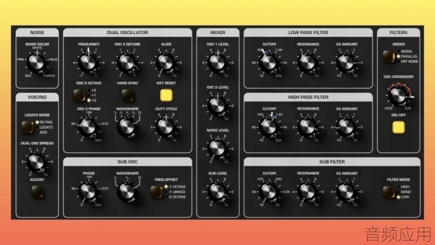Select +1 OSC 2 octave option
The width and height of the screenshot is (435, 245).
pos(92,95)
